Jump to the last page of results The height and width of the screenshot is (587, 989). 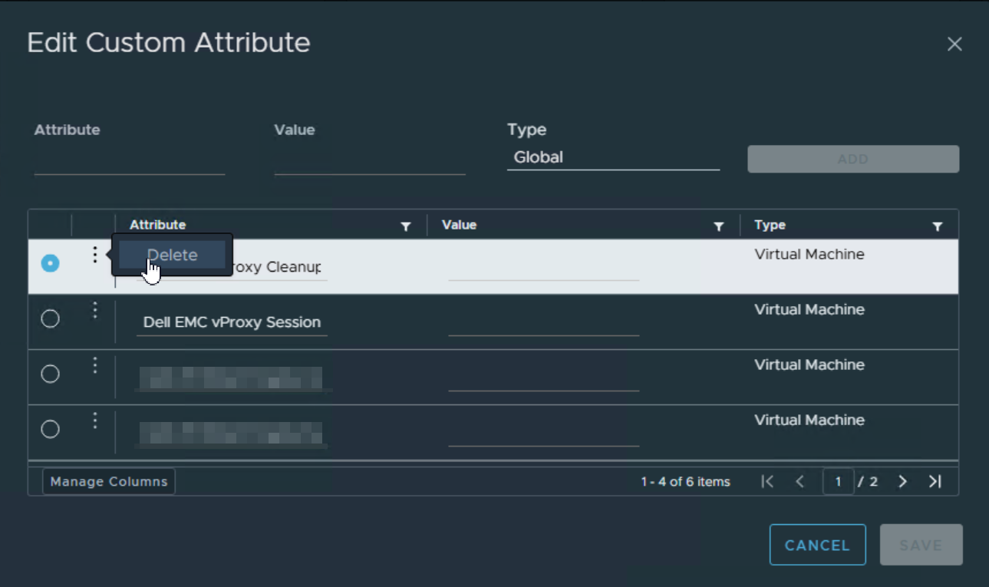(935, 481)
